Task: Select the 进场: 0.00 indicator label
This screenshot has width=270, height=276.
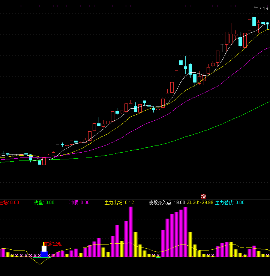Action: click(x=9, y=202)
